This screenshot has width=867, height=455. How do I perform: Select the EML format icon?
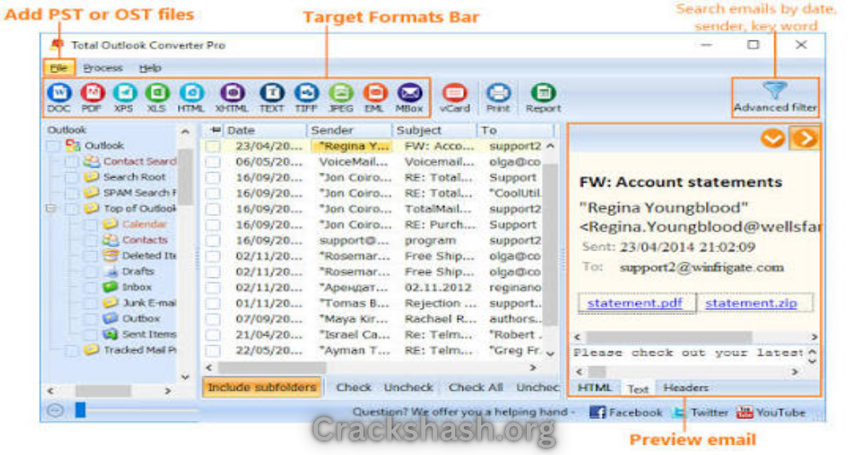(375, 92)
